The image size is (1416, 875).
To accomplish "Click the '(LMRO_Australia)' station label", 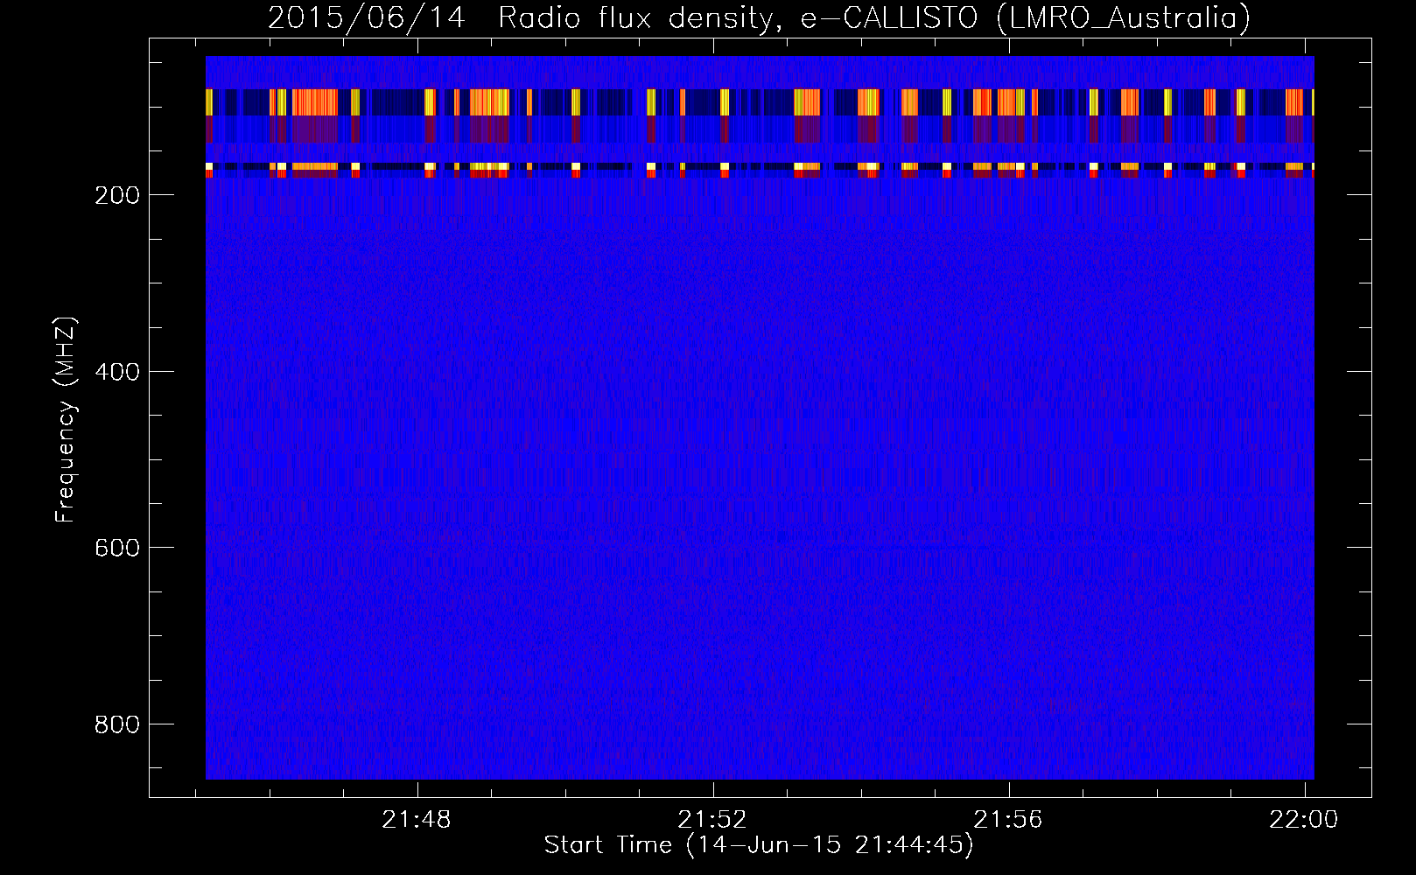I will [x=1123, y=18].
